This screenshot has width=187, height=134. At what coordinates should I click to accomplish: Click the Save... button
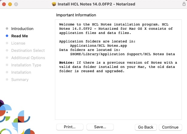100,127
